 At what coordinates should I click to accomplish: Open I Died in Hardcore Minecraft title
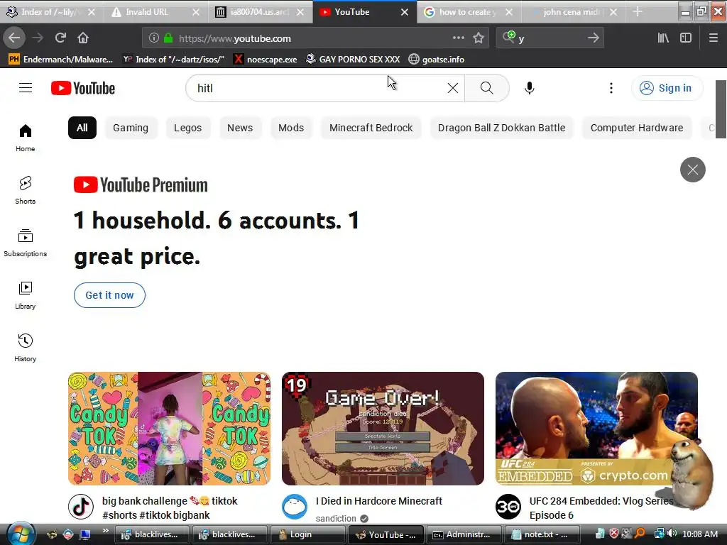pyautogui.click(x=379, y=501)
